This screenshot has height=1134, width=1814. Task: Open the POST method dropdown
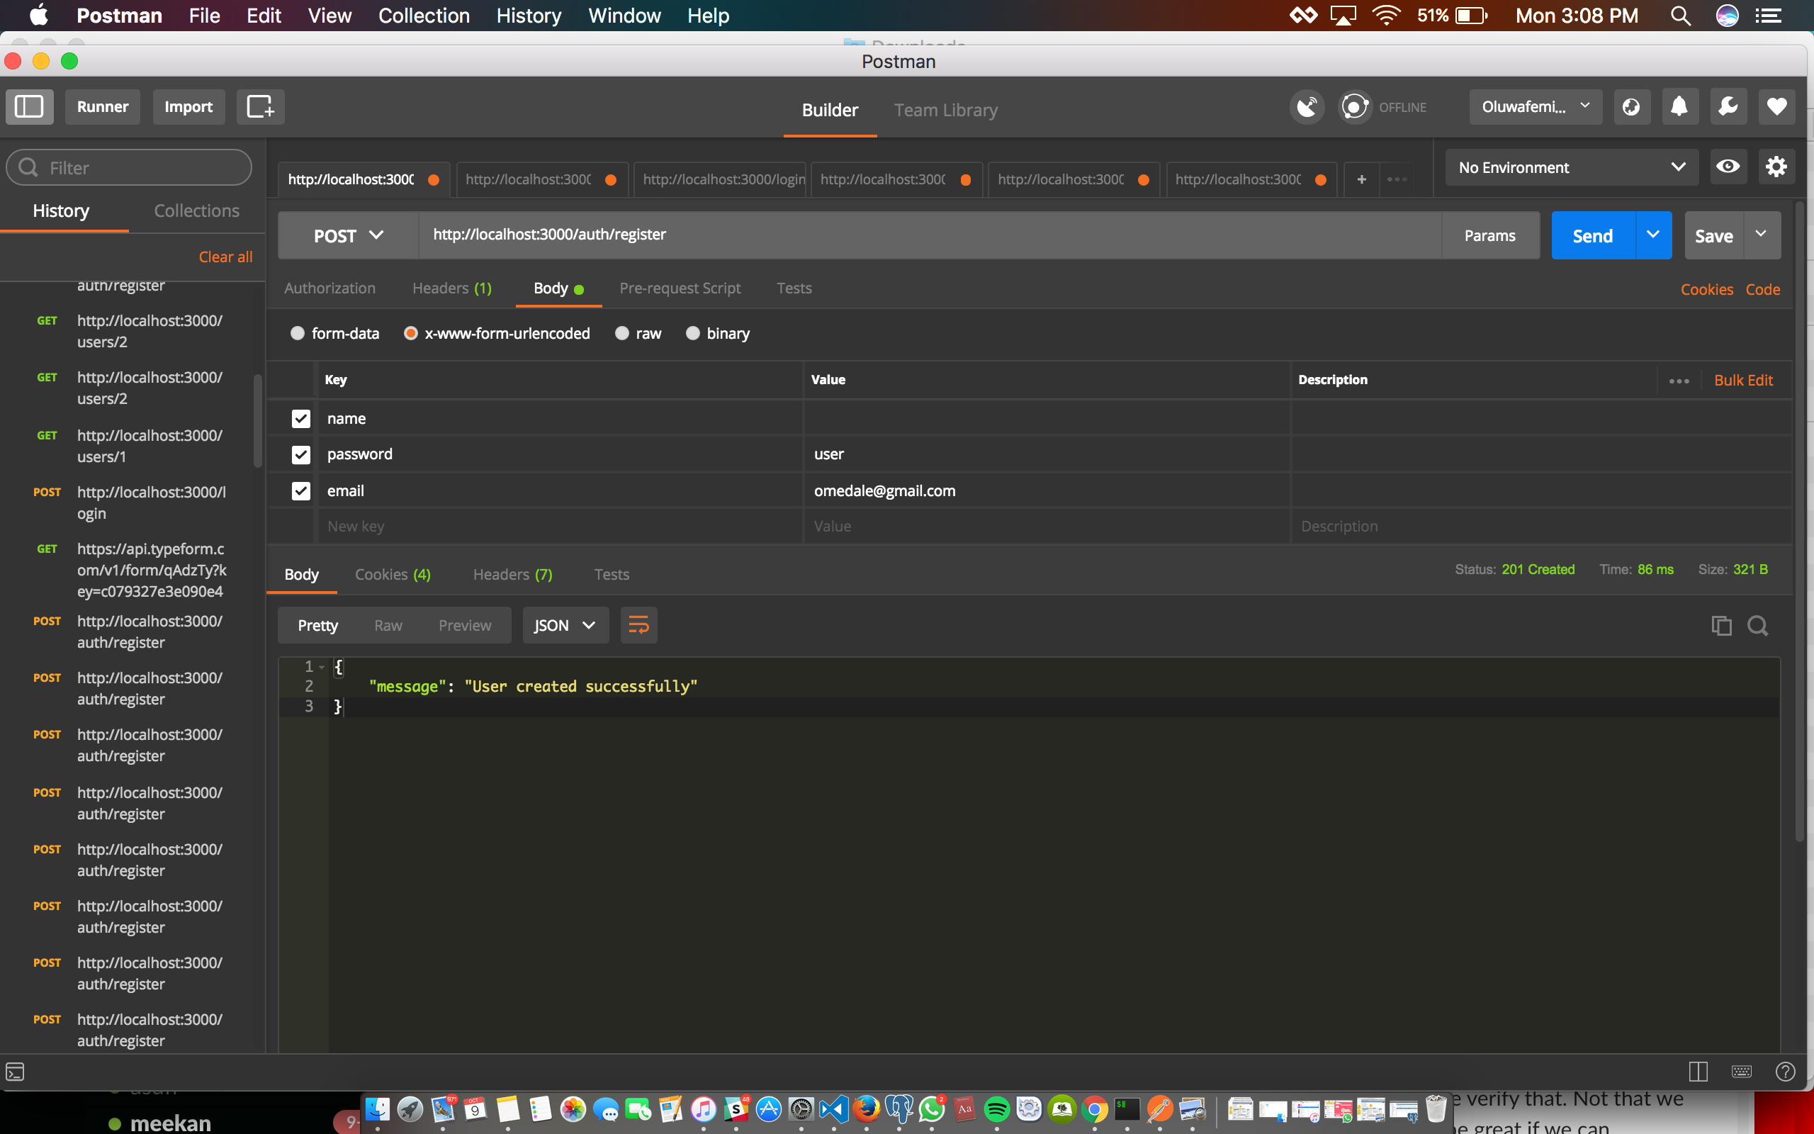349,235
